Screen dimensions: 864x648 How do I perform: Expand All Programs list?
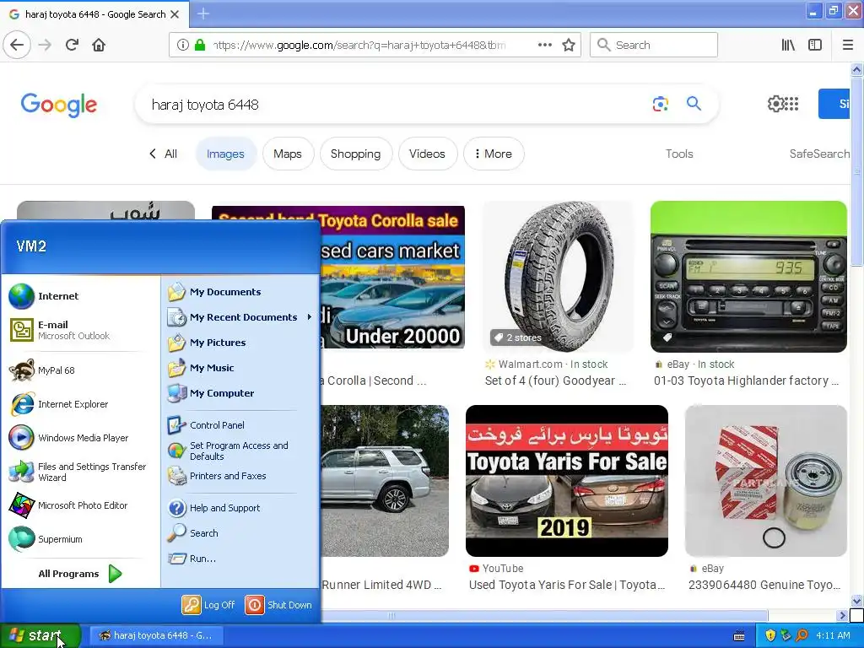80,574
